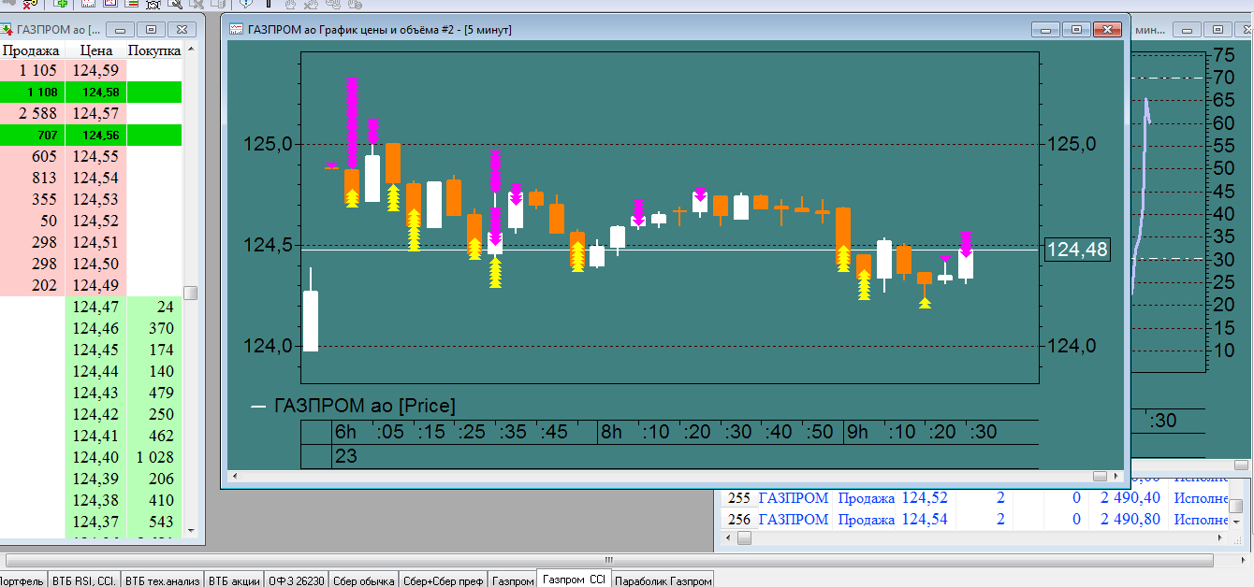Screen dimensions: 1254x587
Task: Click the ГАЗПРОМ order book window icon
Action: pyautogui.click(x=7, y=29)
